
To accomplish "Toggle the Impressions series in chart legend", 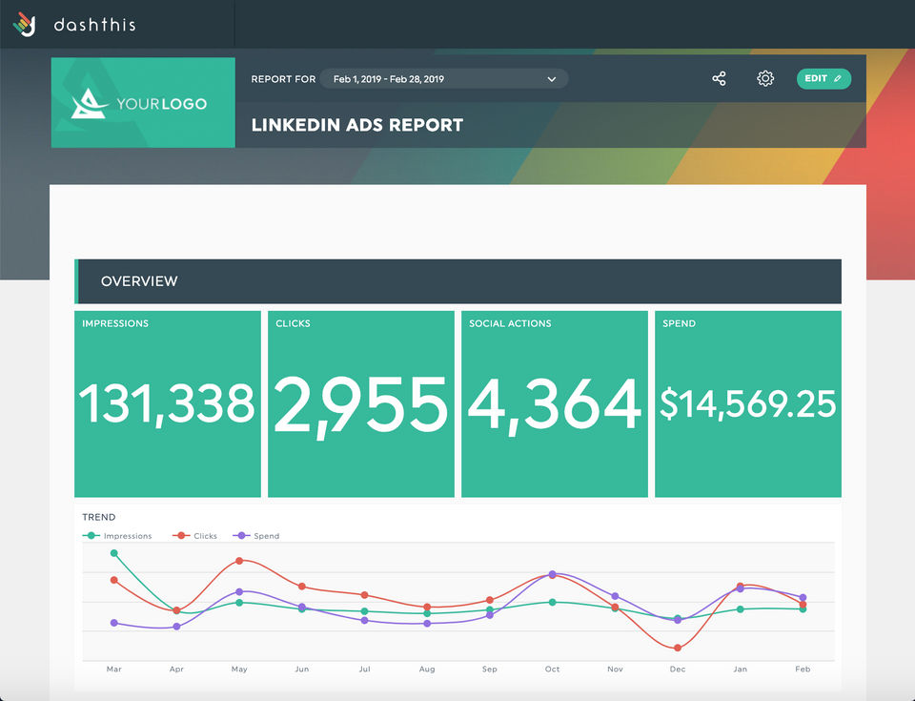I will tap(117, 536).
